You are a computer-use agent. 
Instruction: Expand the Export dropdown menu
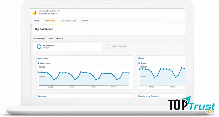[59, 38]
